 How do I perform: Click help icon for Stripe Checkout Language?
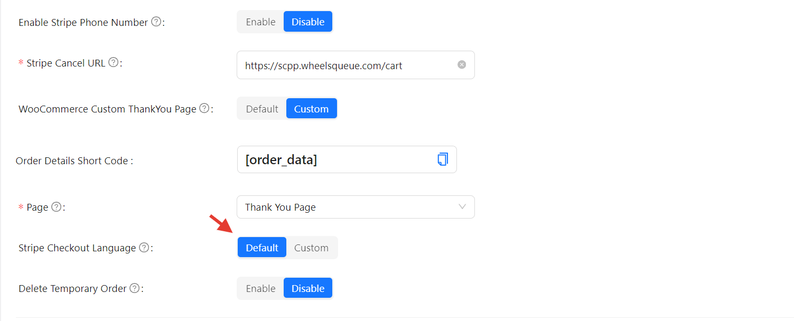pos(144,247)
